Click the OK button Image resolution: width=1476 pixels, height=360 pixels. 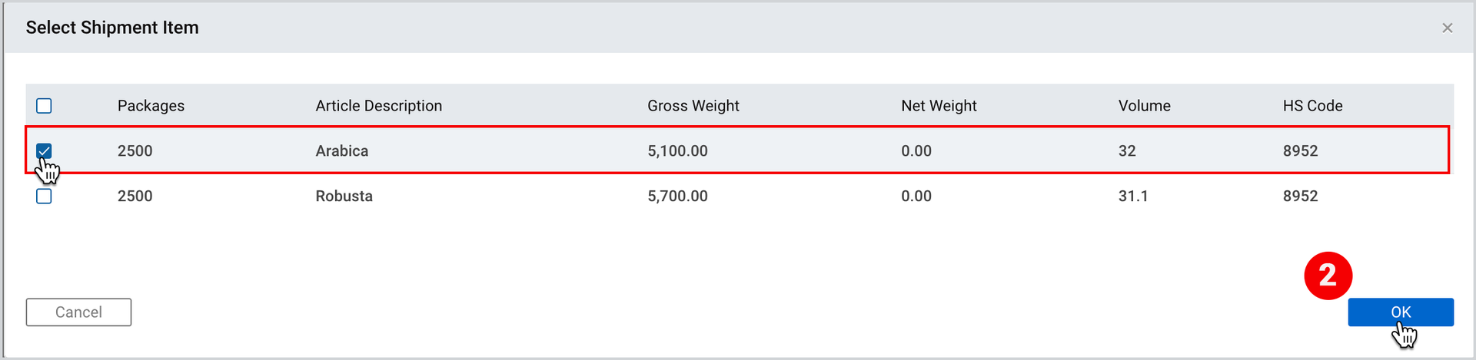click(x=1400, y=312)
